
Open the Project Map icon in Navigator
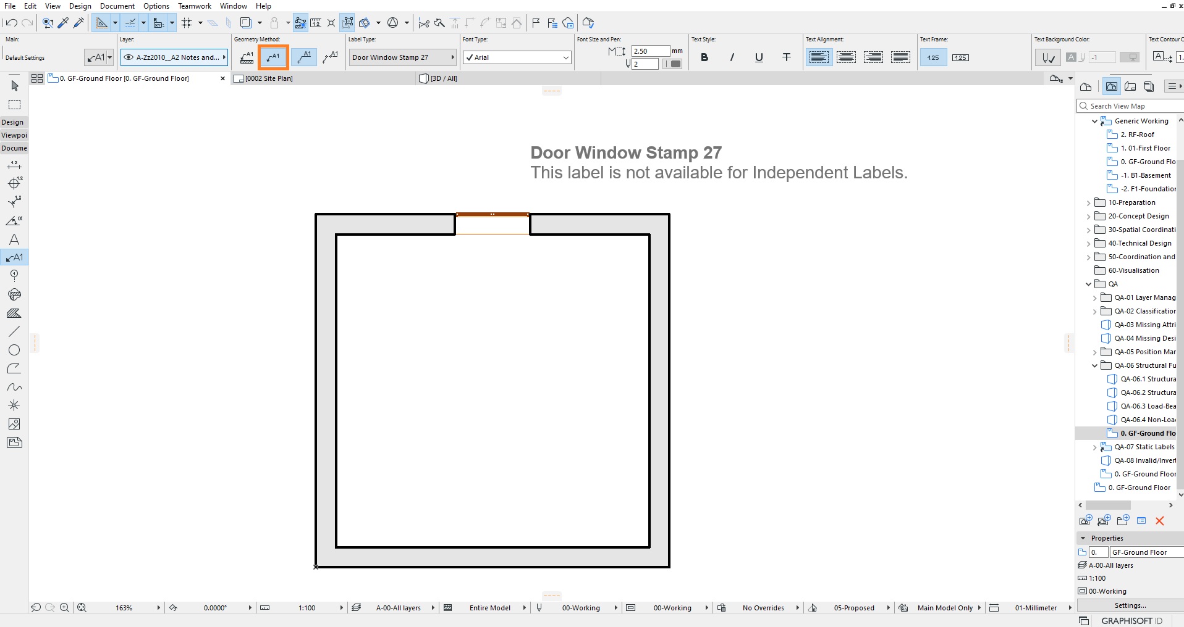[1086, 86]
